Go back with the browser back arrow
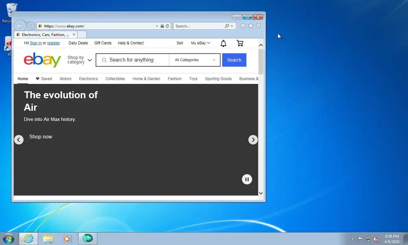This screenshot has height=245, width=408. 20,26
